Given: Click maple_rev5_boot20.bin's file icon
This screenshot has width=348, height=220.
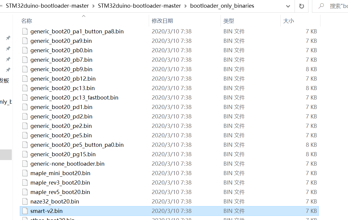Looking at the screenshot, I should [x=25, y=192].
